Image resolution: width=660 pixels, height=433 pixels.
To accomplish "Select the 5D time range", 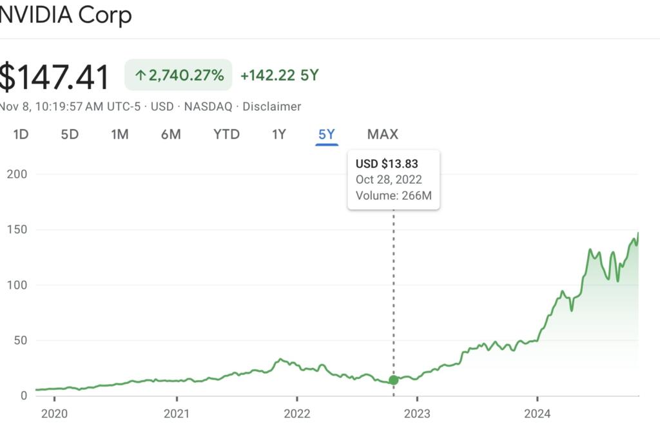I will click(70, 135).
